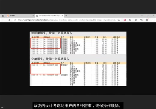Click the browser refresh extension icon
This screenshot has width=156, height=109.
pos(130,20)
